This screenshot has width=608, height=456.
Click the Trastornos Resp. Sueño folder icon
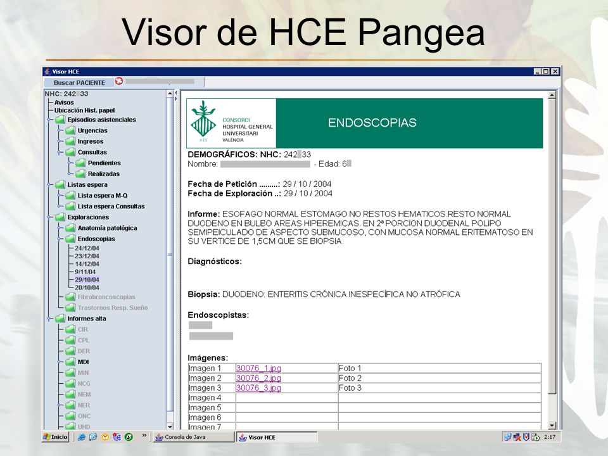70,308
